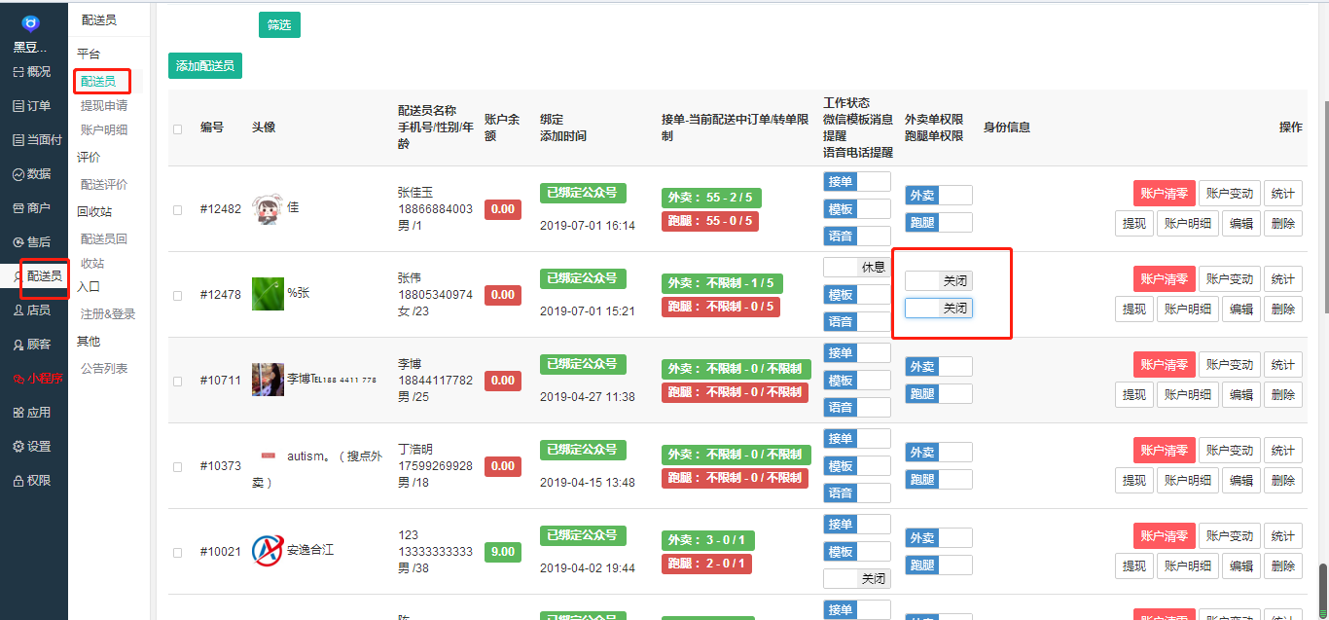
Task: Toggle 模板 message switch for 张伟
Action: point(857,295)
